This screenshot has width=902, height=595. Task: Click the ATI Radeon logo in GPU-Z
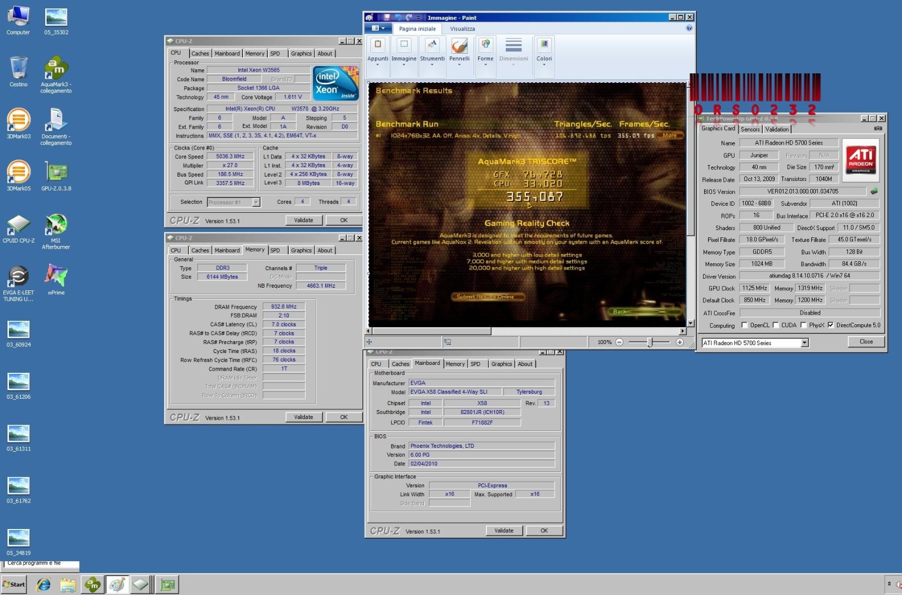click(x=861, y=160)
